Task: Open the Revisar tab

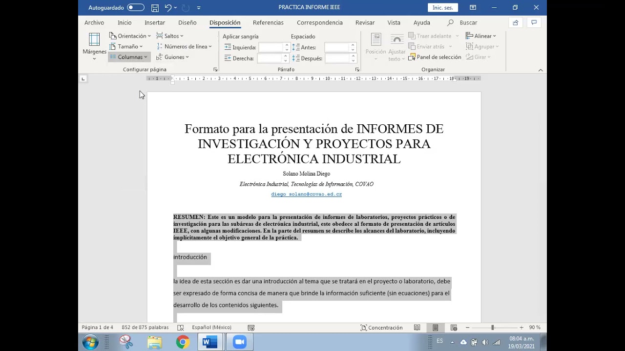Action: click(365, 22)
